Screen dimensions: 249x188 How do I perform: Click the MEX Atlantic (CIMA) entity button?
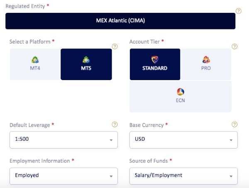coord(120,21)
